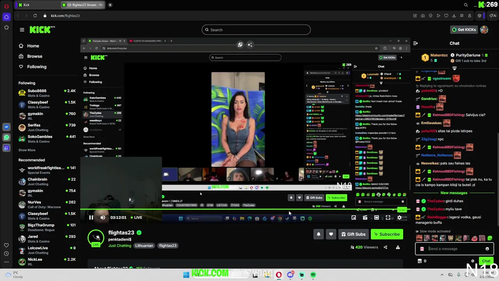The image size is (499, 281).
Task: Open Opera snapshot camera tool
Action: click(423, 16)
